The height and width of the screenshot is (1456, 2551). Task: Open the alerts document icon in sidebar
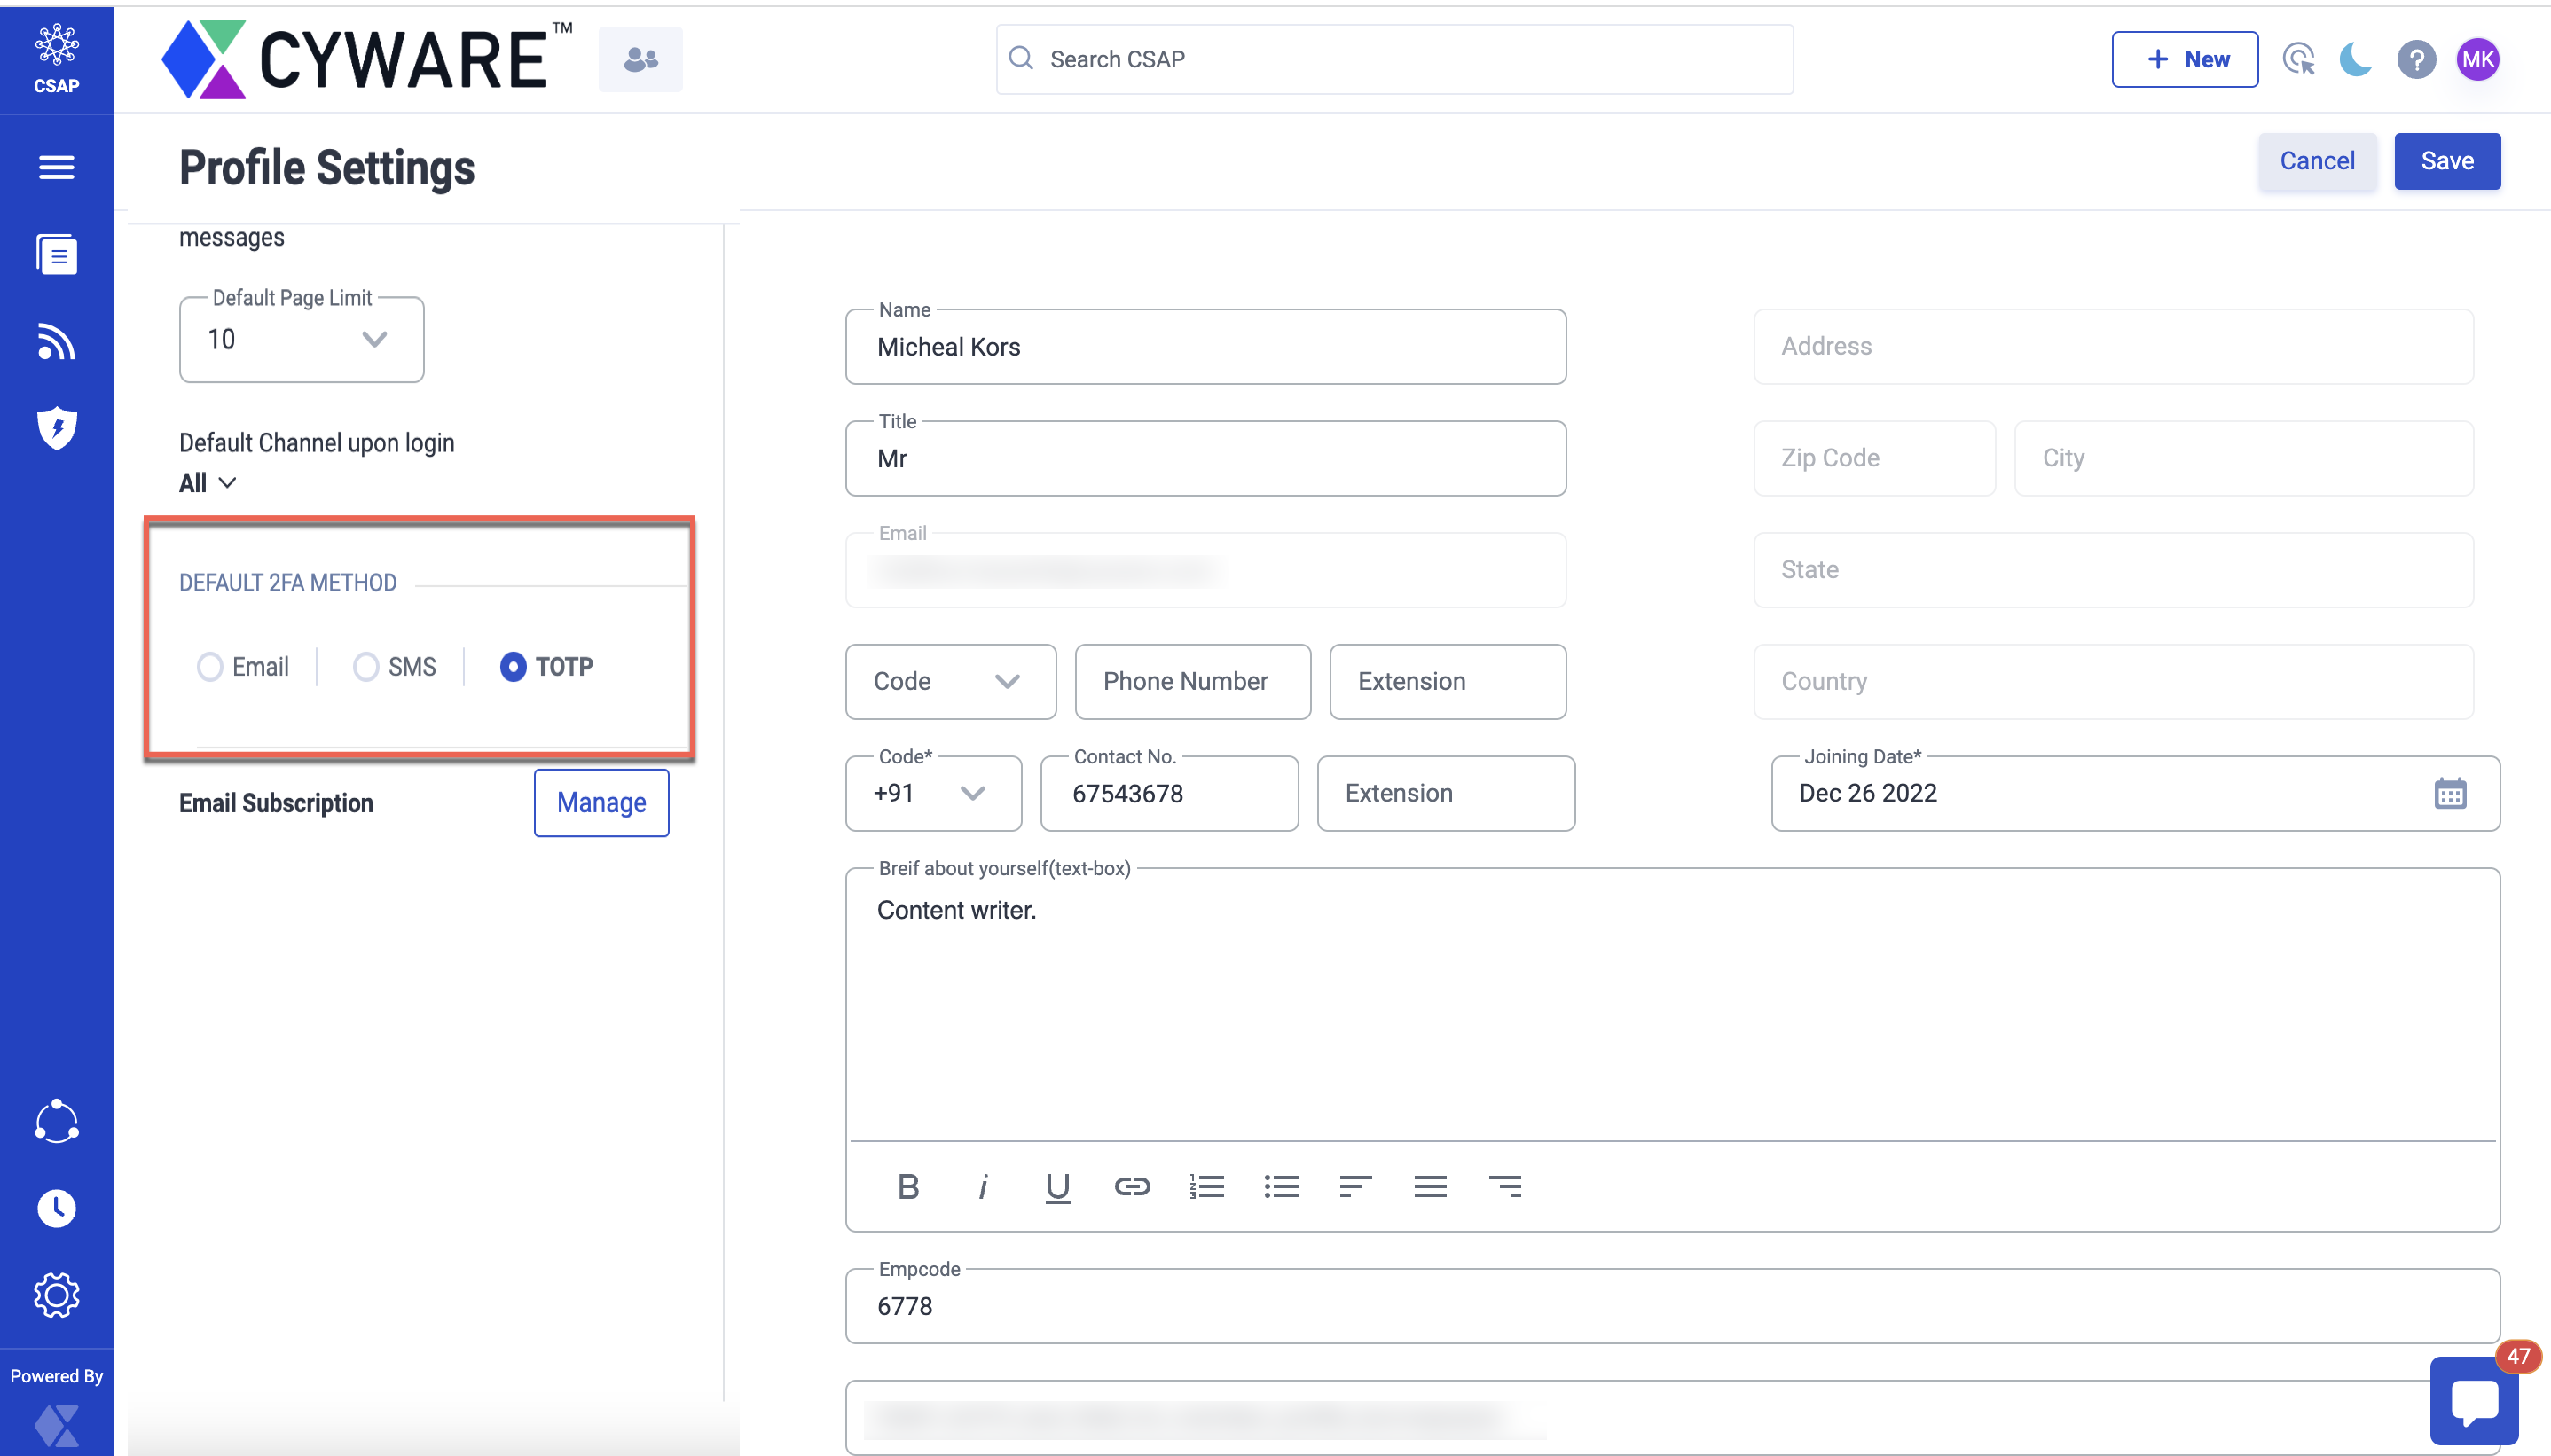point(56,254)
